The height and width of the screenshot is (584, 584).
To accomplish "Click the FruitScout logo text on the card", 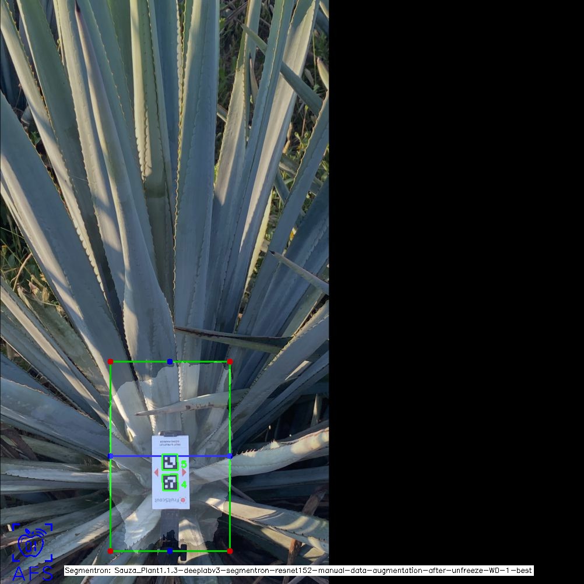I will 167,500.
